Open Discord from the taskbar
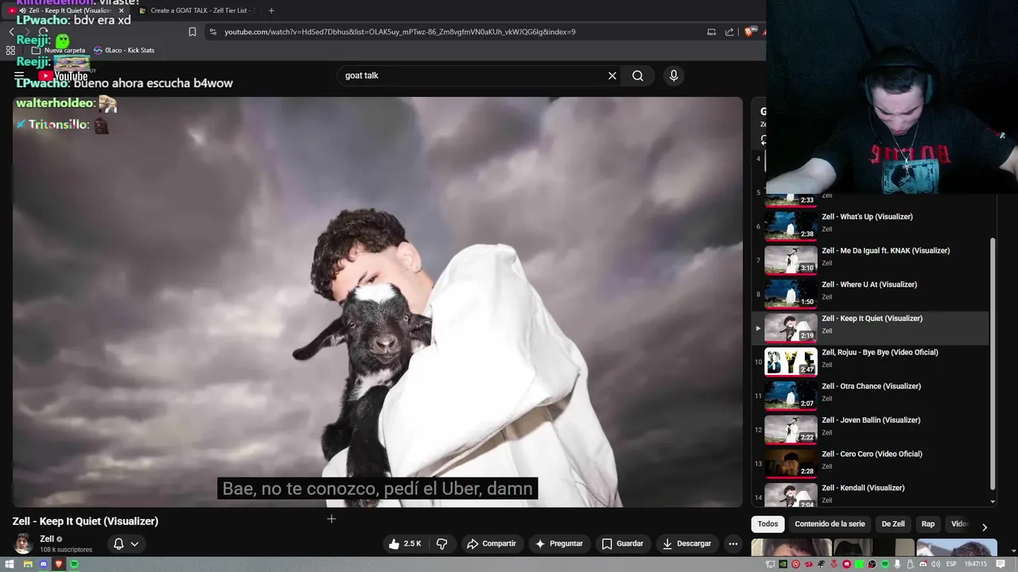Screen dimensions: 1018x572 pos(43,564)
